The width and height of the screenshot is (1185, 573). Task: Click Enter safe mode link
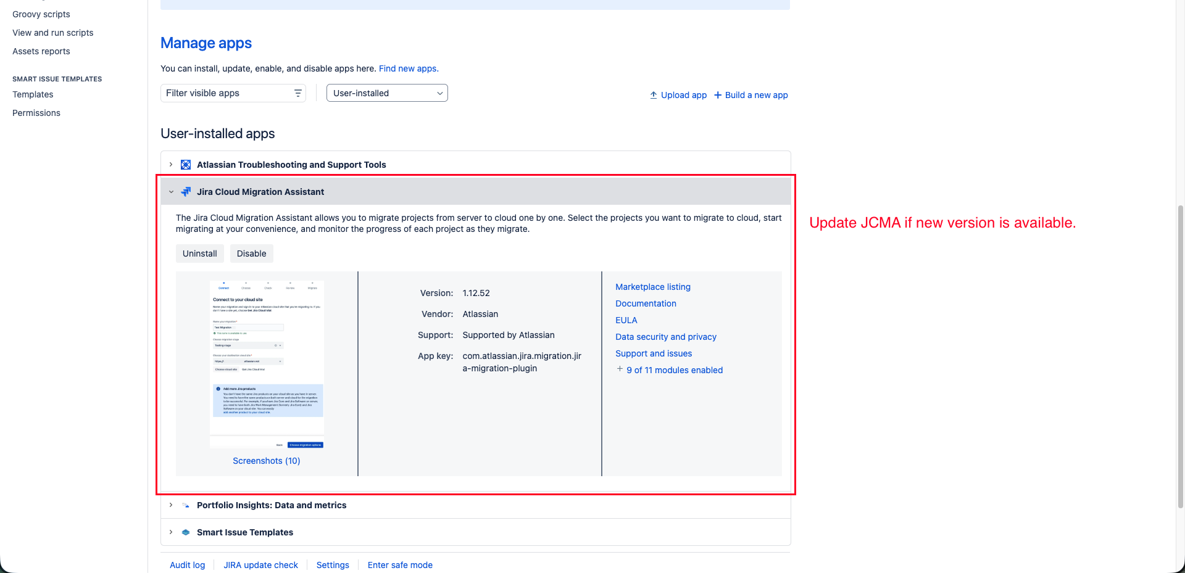[400, 565]
